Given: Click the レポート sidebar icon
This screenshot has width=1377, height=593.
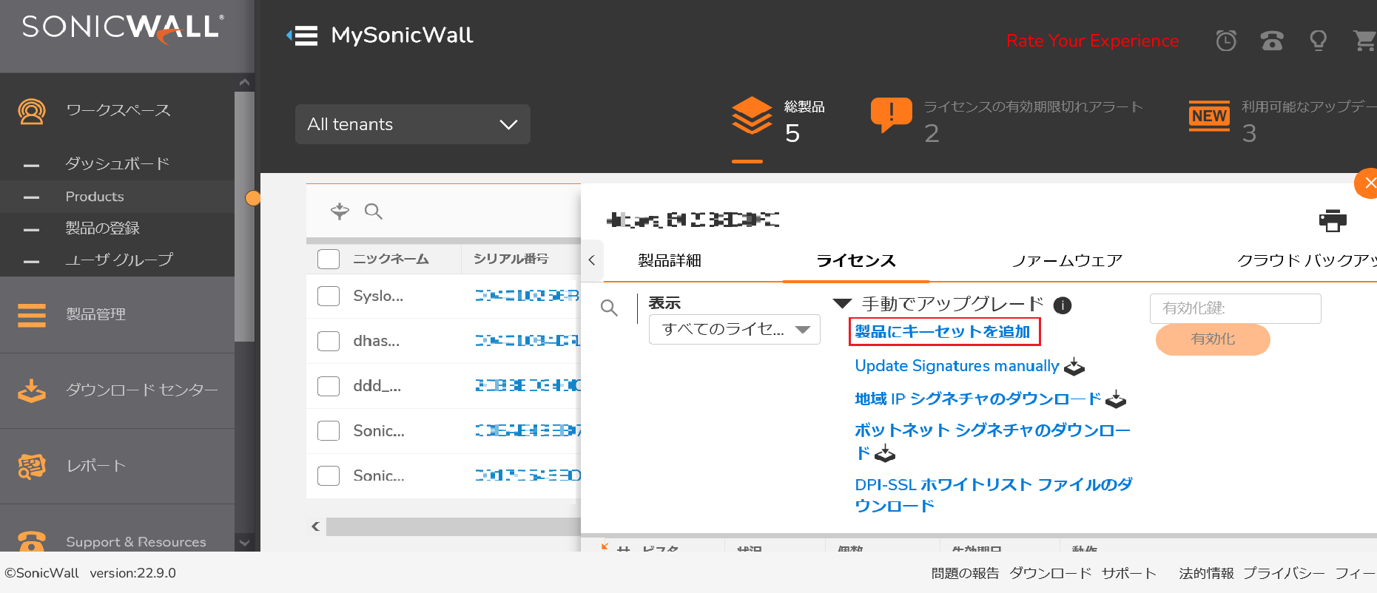Looking at the screenshot, I should point(32,467).
